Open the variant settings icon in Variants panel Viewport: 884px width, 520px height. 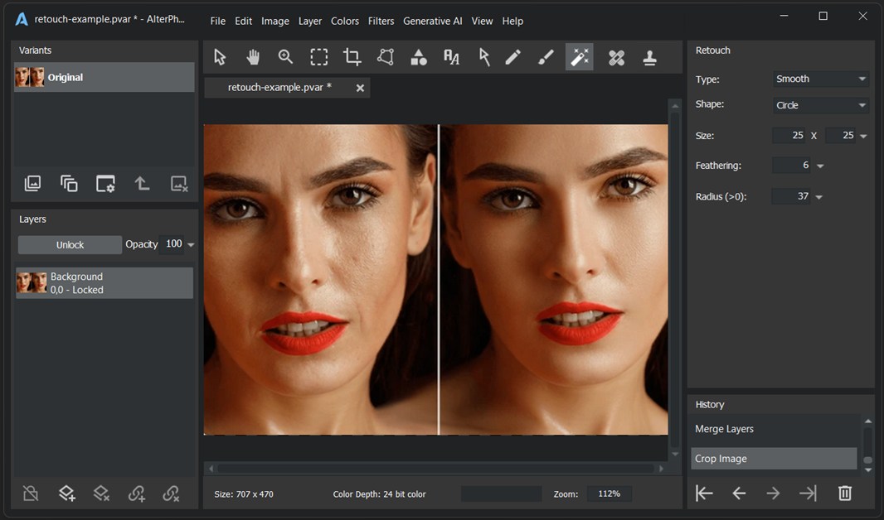point(105,184)
